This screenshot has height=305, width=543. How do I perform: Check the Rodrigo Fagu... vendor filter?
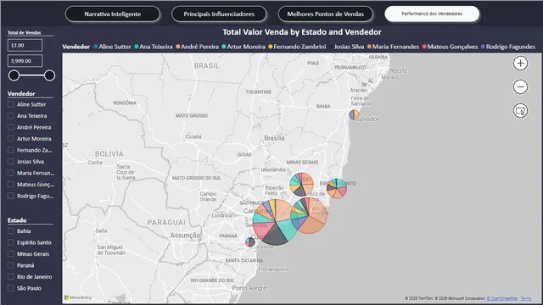coord(11,196)
